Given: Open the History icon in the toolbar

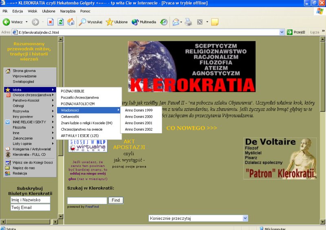Looking at the screenshot, I should (x=163, y=22).
